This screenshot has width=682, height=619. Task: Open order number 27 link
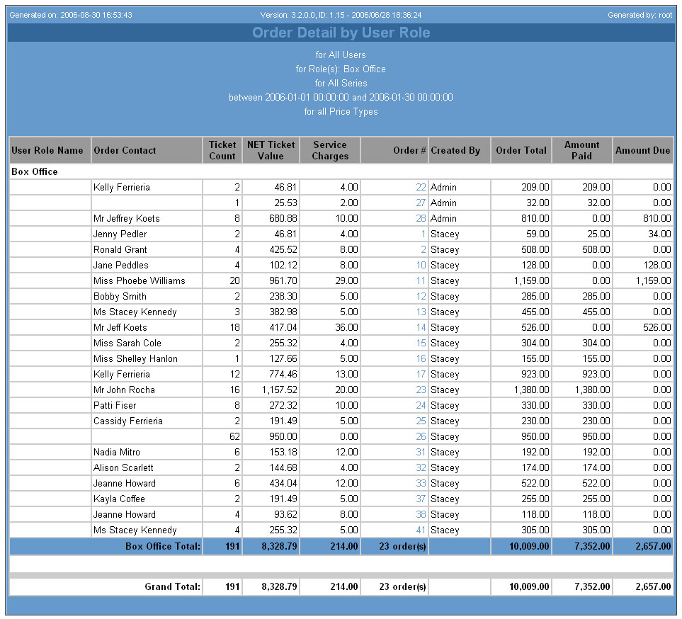(421, 203)
